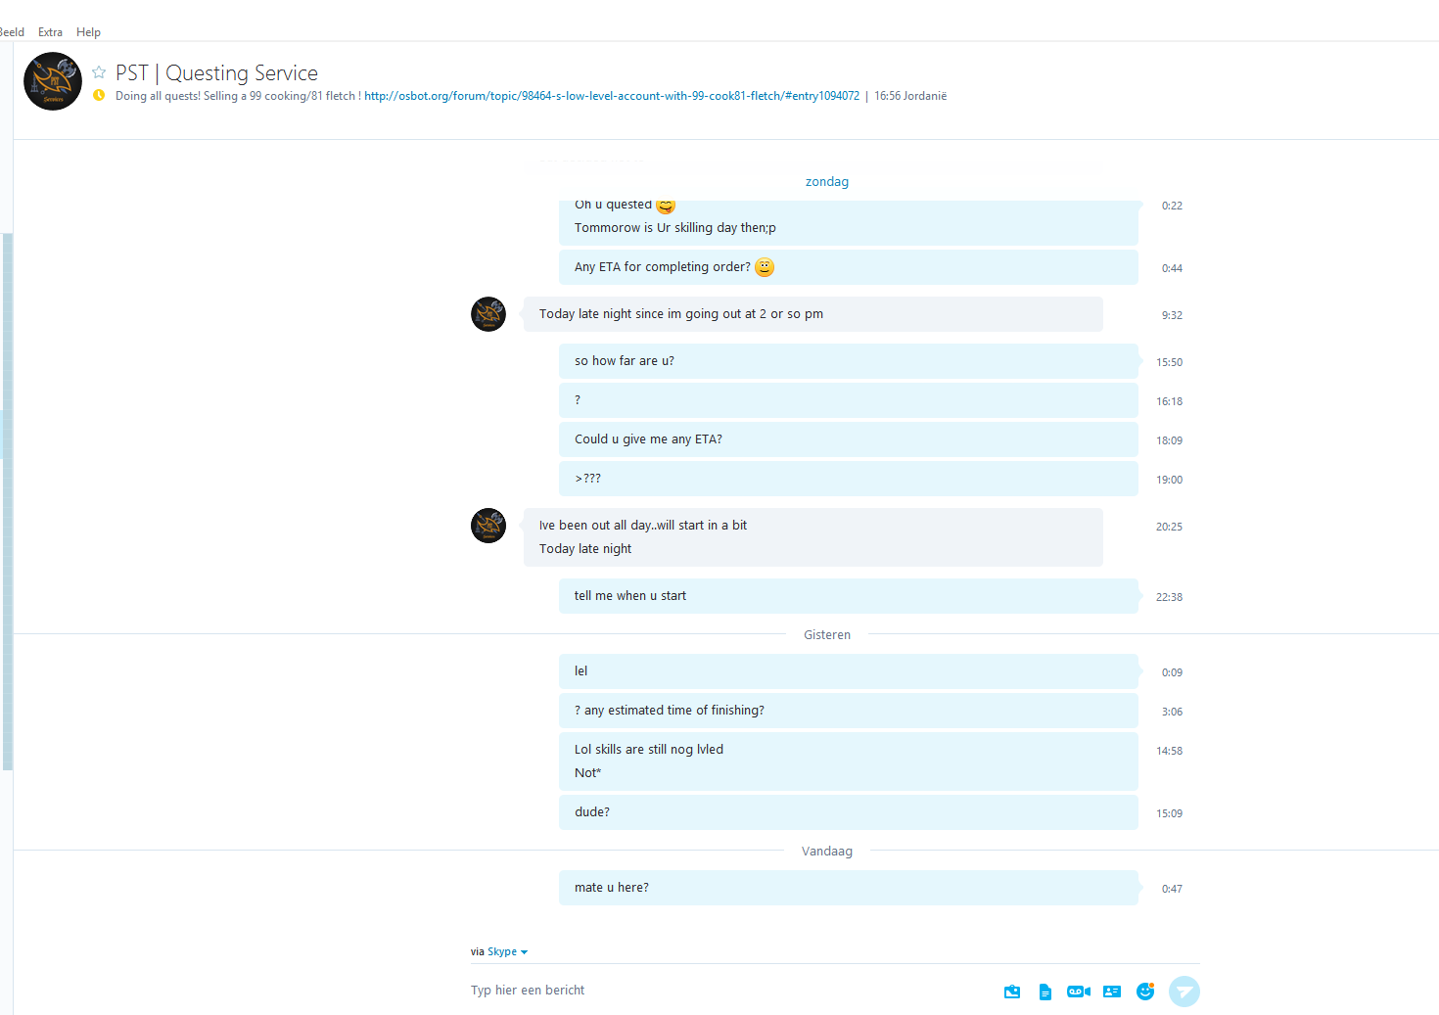Click the send contacts card icon
Viewport: 1439px width, 1015px height.
[1112, 992]
